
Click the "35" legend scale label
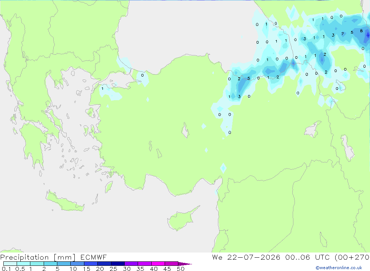140,269
